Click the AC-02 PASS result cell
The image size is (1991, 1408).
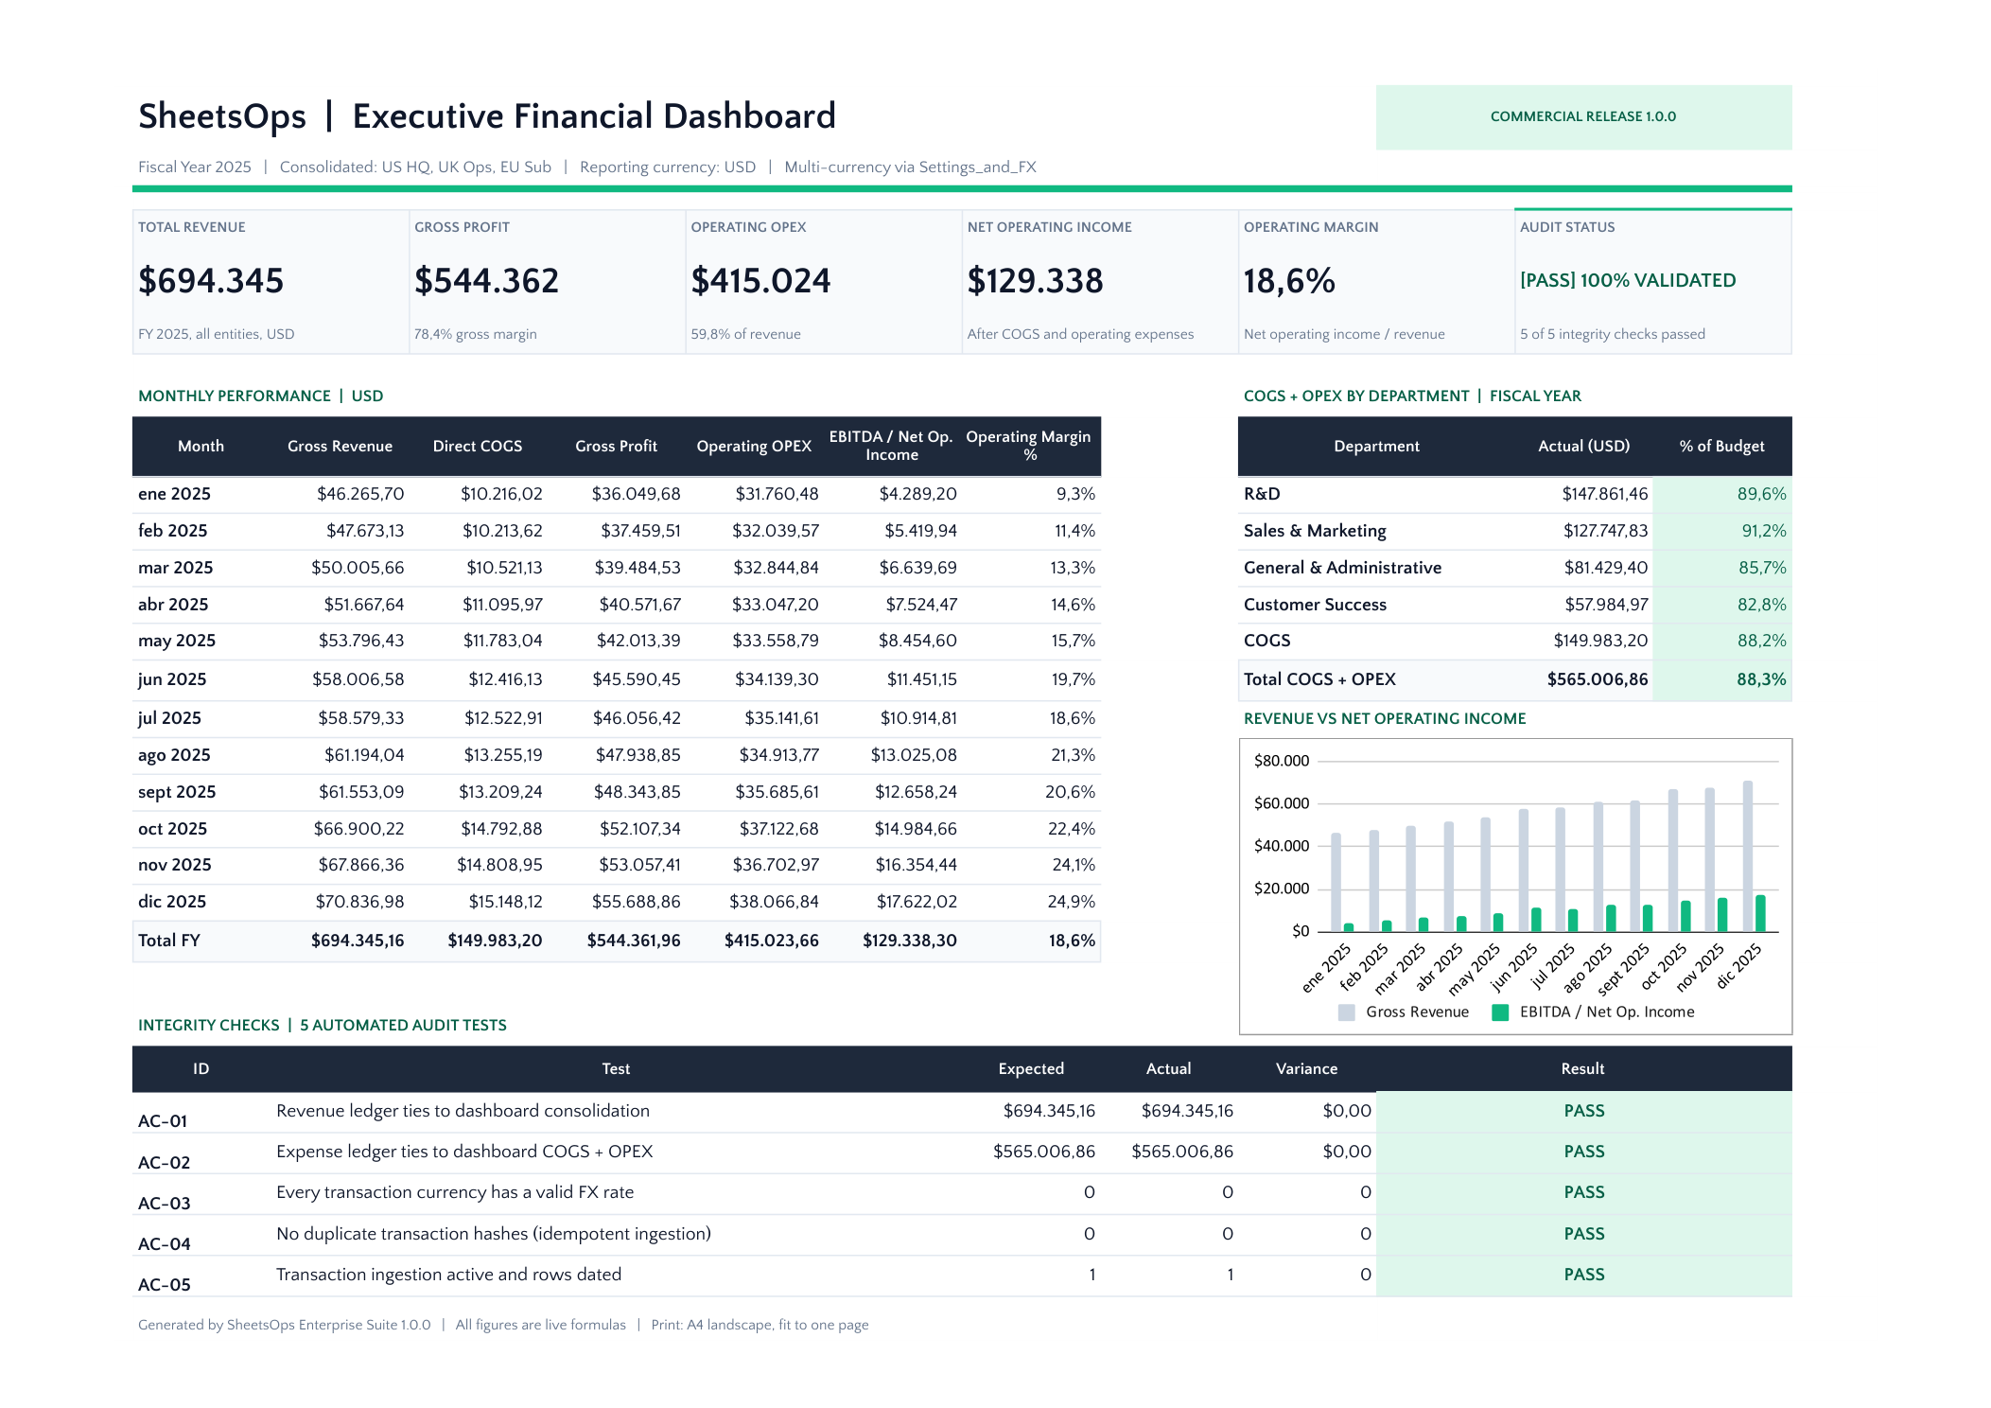(x=1584, y=1152)
